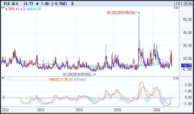Toggle the MACD(12,26,9) line legend
Viewport: 194px width, 114px height.
coord(61,80)
